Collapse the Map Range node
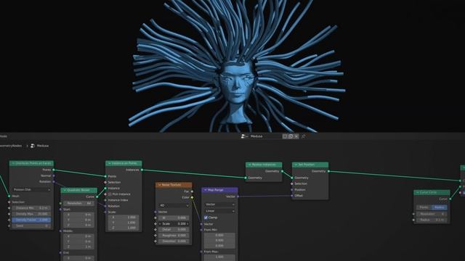Screen dimensions: 465x261 (x=205, y=190)
